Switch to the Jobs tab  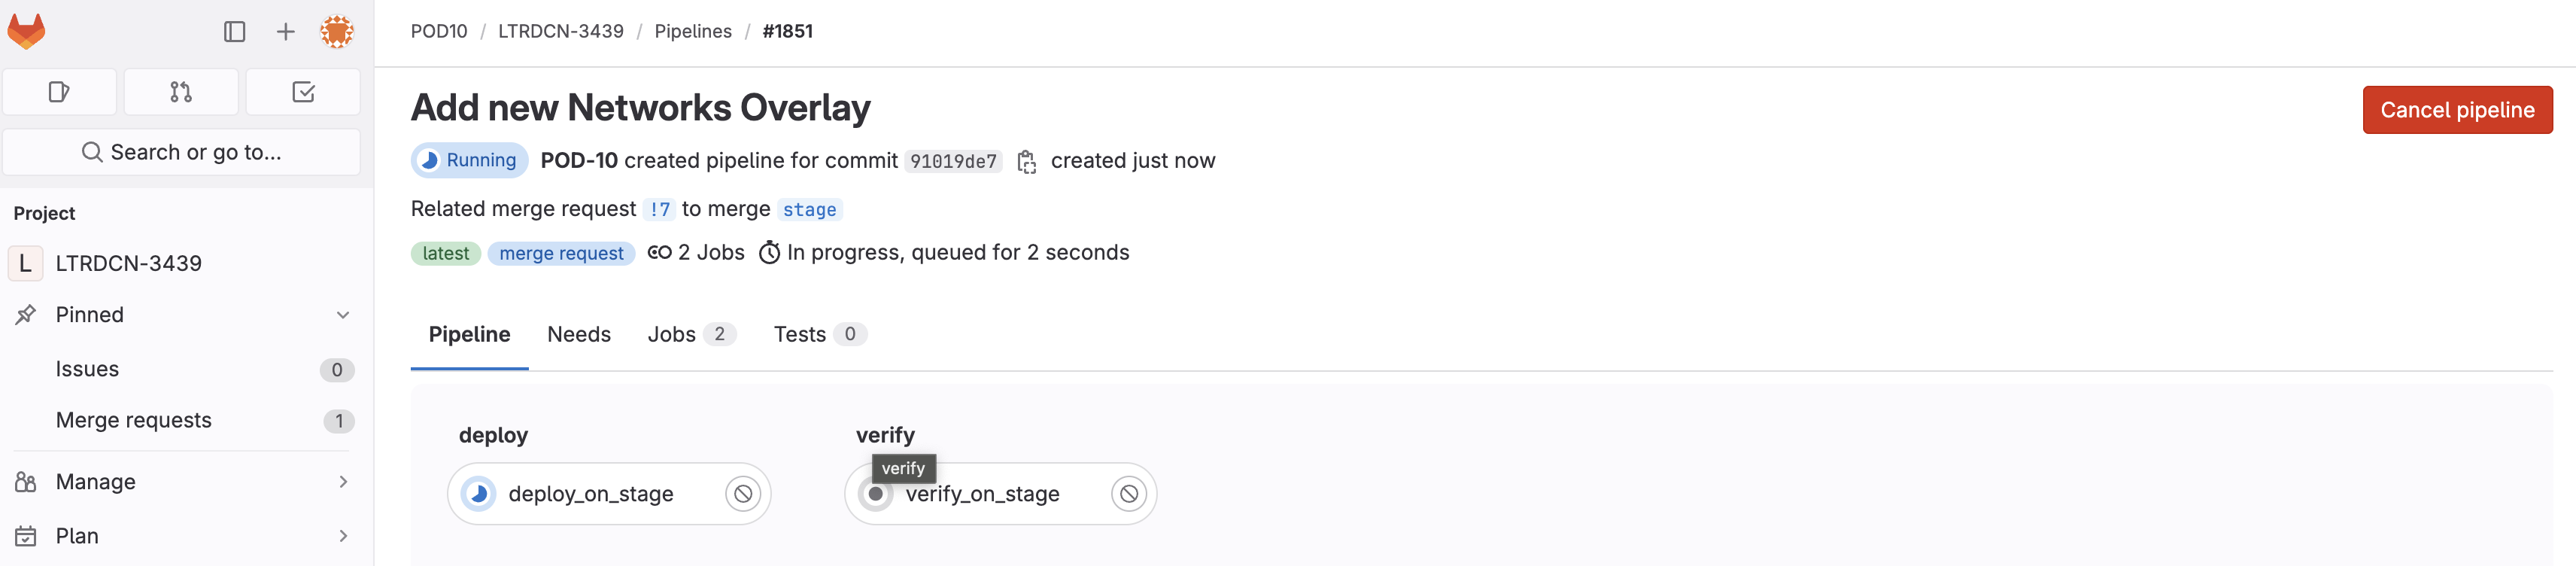pyautogui.click(x=691, y=335)
